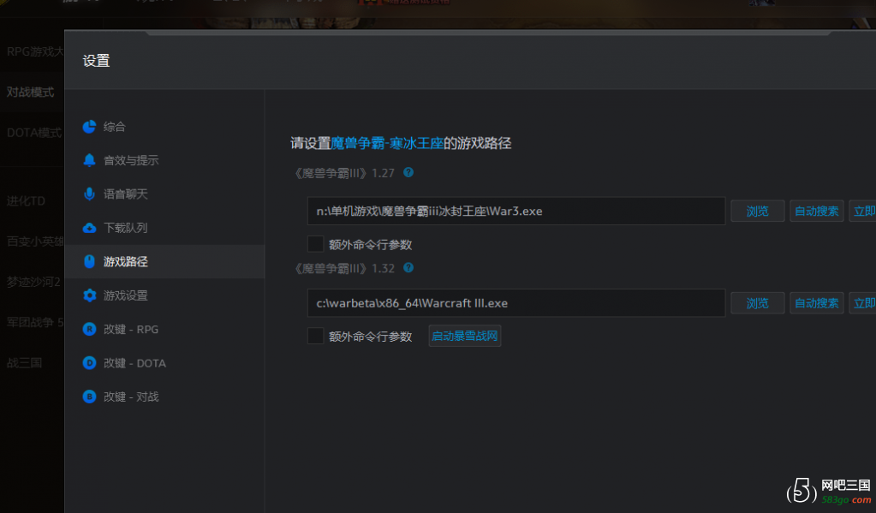Image resolution: width=876 pixels, height=513 pixels.
Task: Click the War3.exe game path field
Action: pyautogui.click(x=516, y=212)
